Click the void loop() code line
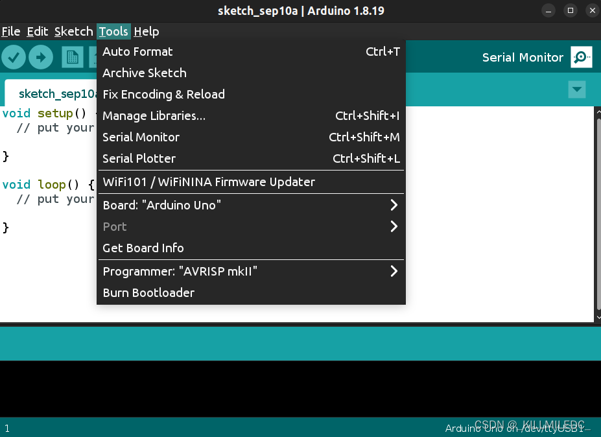 pyautogui.click(x=48, y=185)
